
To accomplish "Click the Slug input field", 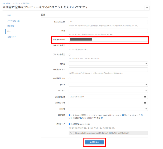I will click(108, 31).
